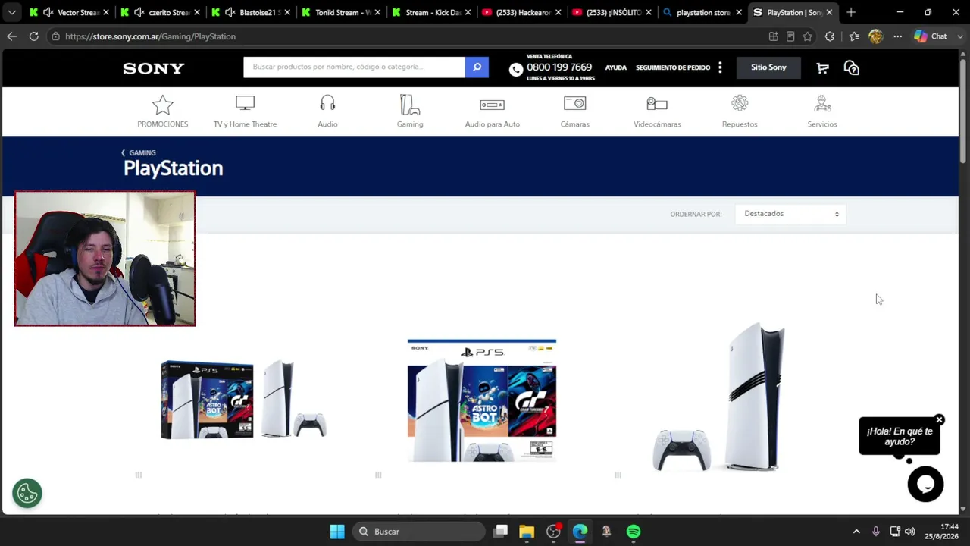Click the blue search magnifier button
The image size is (970, 546).
(x=477, y=67)
